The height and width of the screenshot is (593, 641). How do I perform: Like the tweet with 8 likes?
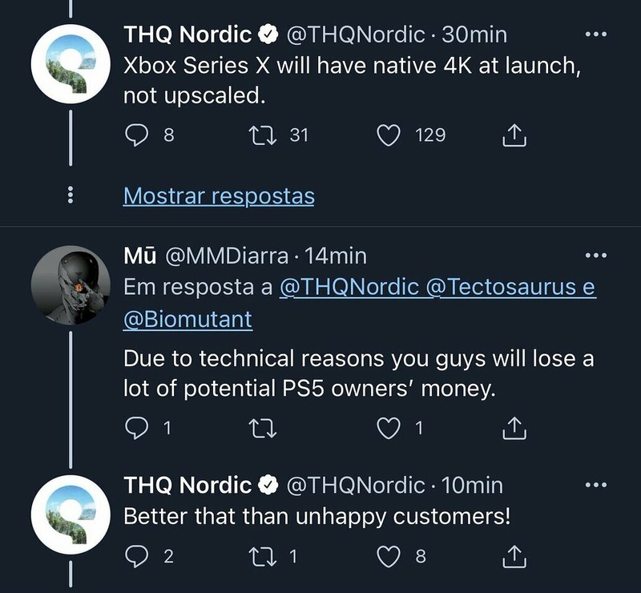pos(389,555)
